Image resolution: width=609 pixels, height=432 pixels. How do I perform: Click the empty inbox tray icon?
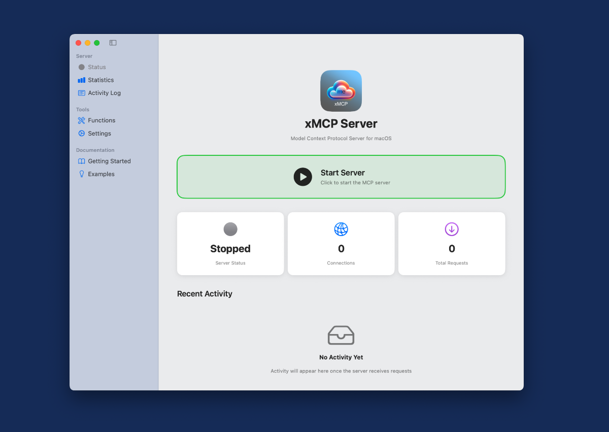(x=341, y=335)
